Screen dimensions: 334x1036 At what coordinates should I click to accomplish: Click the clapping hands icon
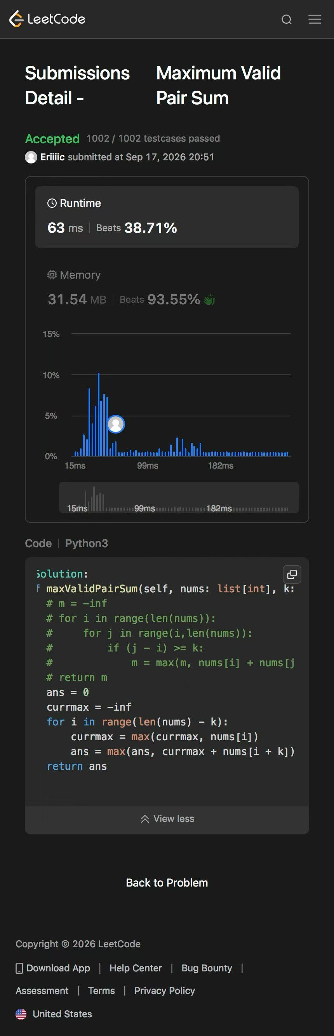click(210, 300)
